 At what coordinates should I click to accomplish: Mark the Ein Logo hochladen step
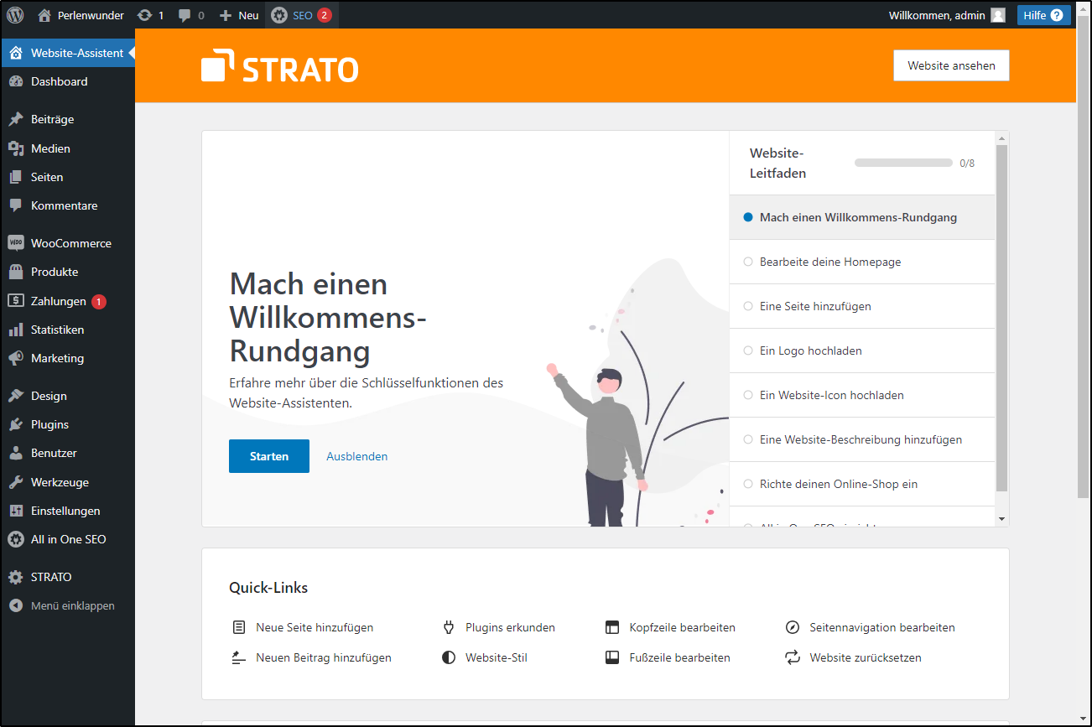[x=748, y=351]
